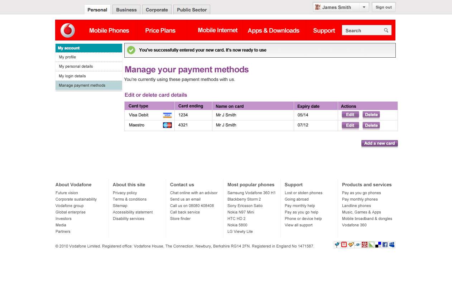Delete the Maestro card

tap(371, 125)
